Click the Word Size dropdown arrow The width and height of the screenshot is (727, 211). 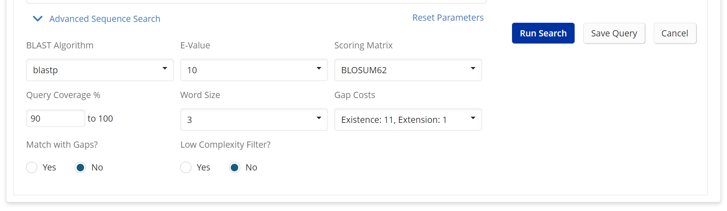click(x=319, y=118)
